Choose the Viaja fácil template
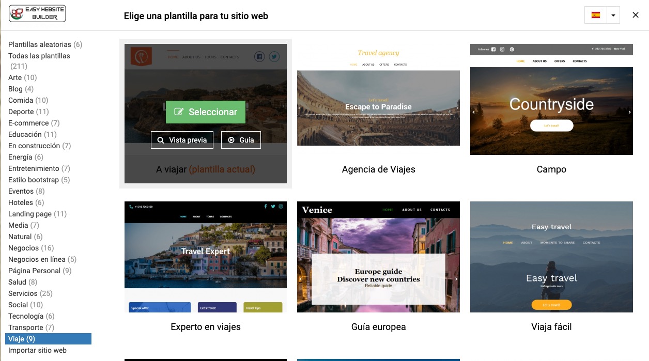Image resolution: width=649 pixels, height=361 pixels. [x=551, y=257]
